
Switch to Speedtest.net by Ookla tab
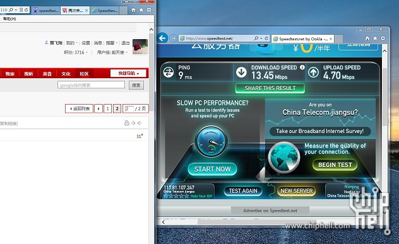click(x=302, y=39)
